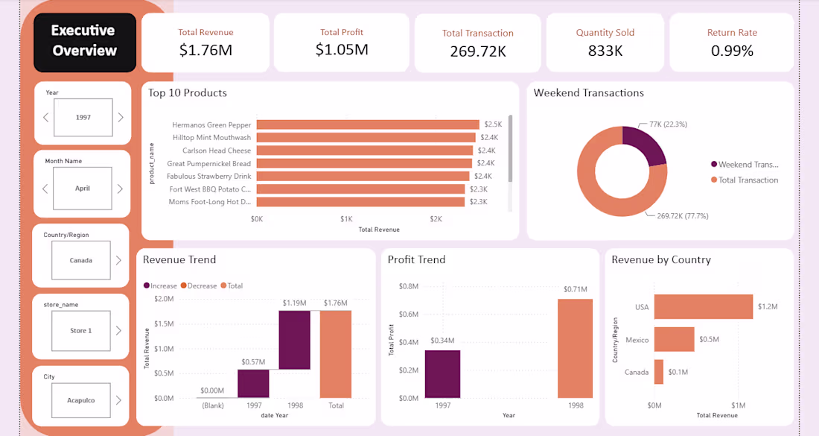This screenshot has height=436, width=819.
Task: Select the Canada bar in Revenue by Country
Action: (x=659, y=372)
